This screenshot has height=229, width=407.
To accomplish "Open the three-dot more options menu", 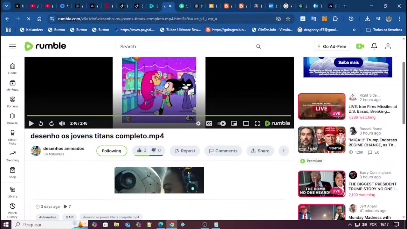I will click(284, 151).
